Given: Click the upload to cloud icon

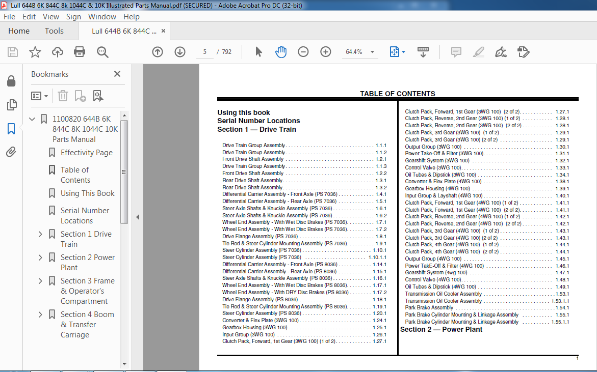Looking at the screenshot, I should click(x=58, y=52).
